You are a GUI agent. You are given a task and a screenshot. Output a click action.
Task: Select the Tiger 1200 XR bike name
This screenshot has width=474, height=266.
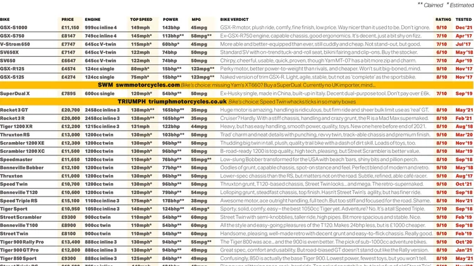(16, 126)
